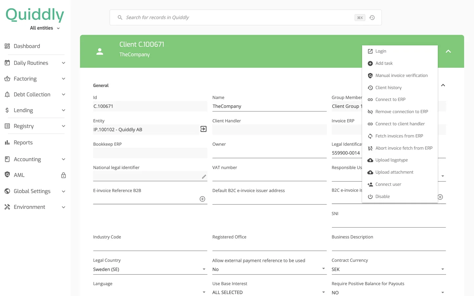Click the client avatar person icon

click(x=100, y=51)
